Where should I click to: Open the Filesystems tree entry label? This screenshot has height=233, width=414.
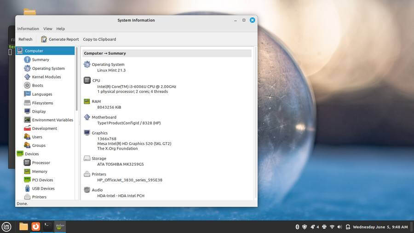(42, 103)
